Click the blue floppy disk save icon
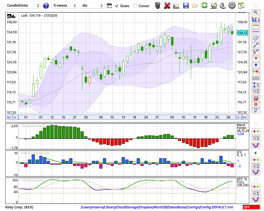The image size is (264, 211). click(186, 5)
